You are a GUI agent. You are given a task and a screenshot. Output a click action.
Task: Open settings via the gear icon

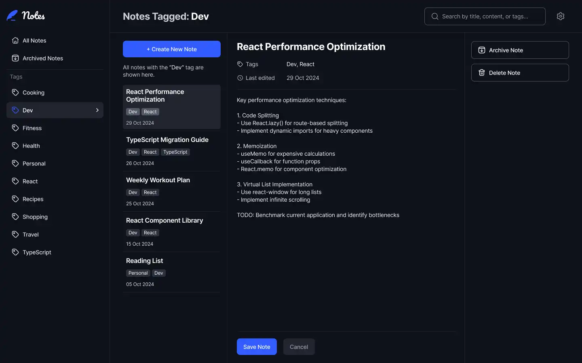pyautogui.click(x=560, y=16)
